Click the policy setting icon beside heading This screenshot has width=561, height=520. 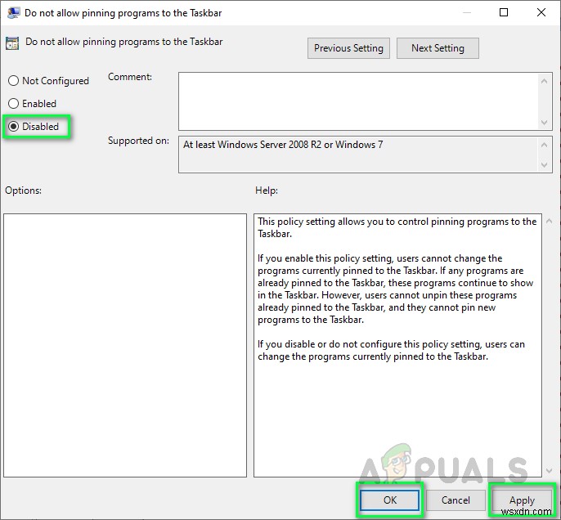click(12, 43)
